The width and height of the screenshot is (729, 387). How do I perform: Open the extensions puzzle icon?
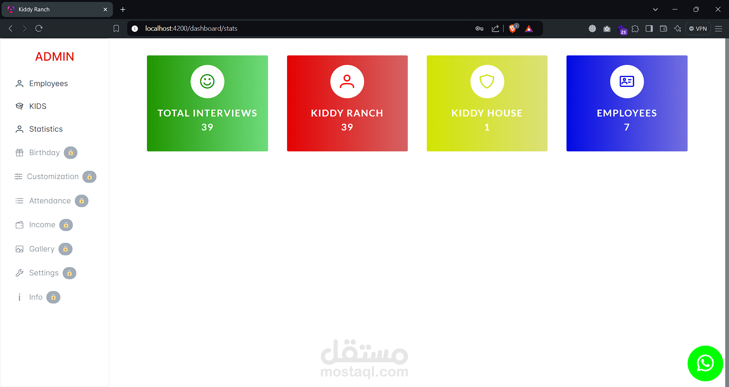[635, 28]
